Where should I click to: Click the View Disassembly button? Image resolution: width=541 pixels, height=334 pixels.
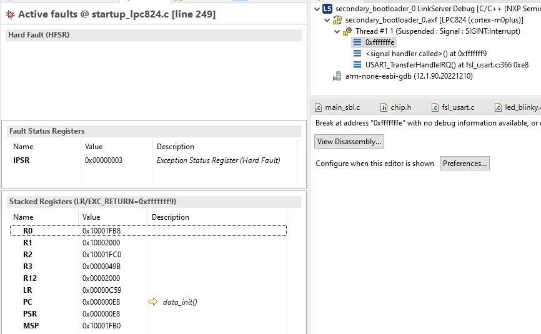pos(349,142)
